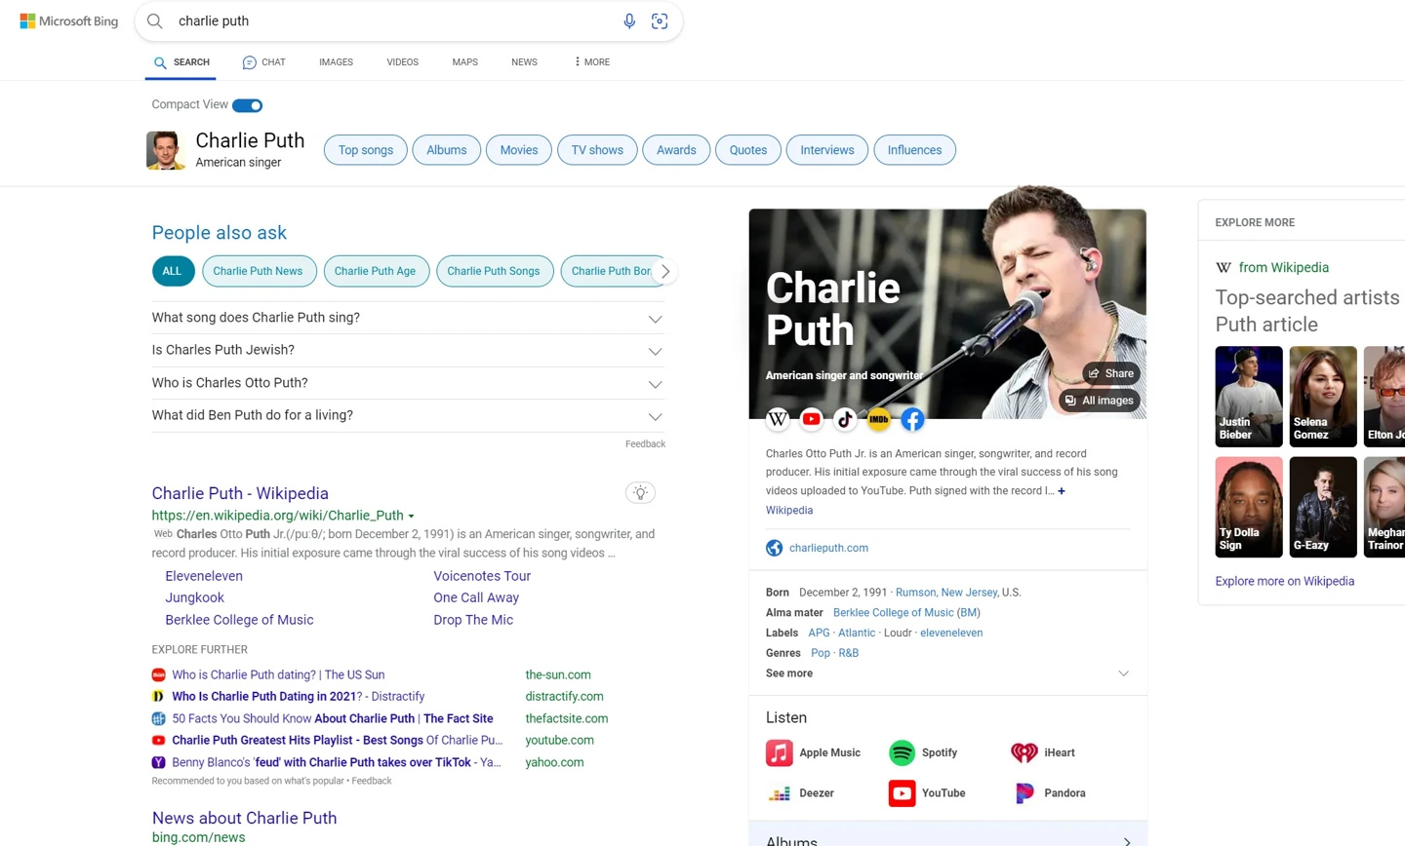1405x846 pixels.
Task: Expand See more in biography details
Action: [x=947, y=673]
